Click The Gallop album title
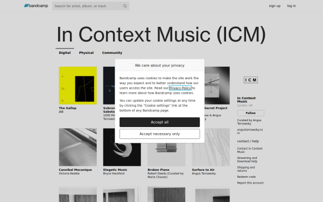 [68, 108]
